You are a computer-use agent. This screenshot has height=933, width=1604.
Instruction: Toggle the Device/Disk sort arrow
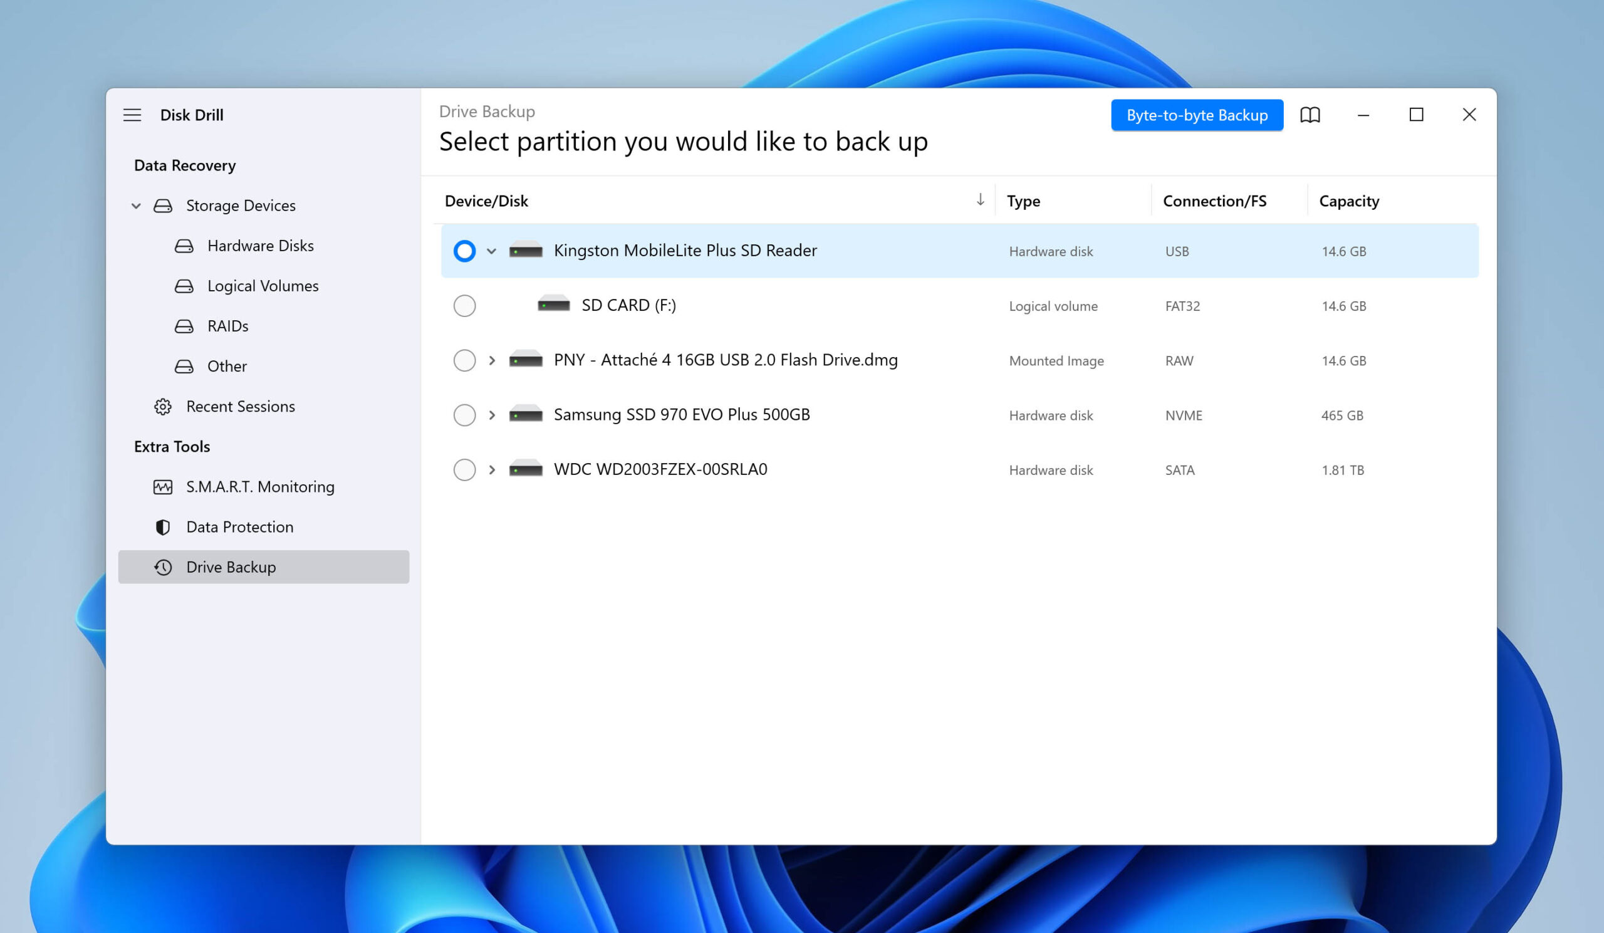[980, 200]
